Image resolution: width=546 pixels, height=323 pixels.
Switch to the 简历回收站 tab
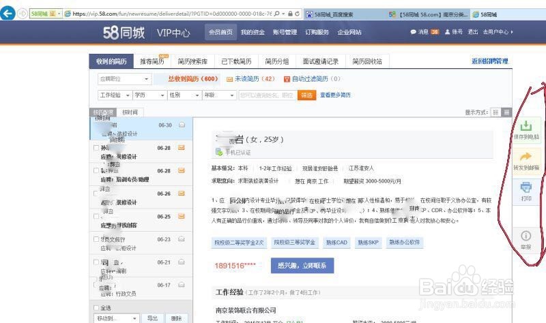coord(367,61)
